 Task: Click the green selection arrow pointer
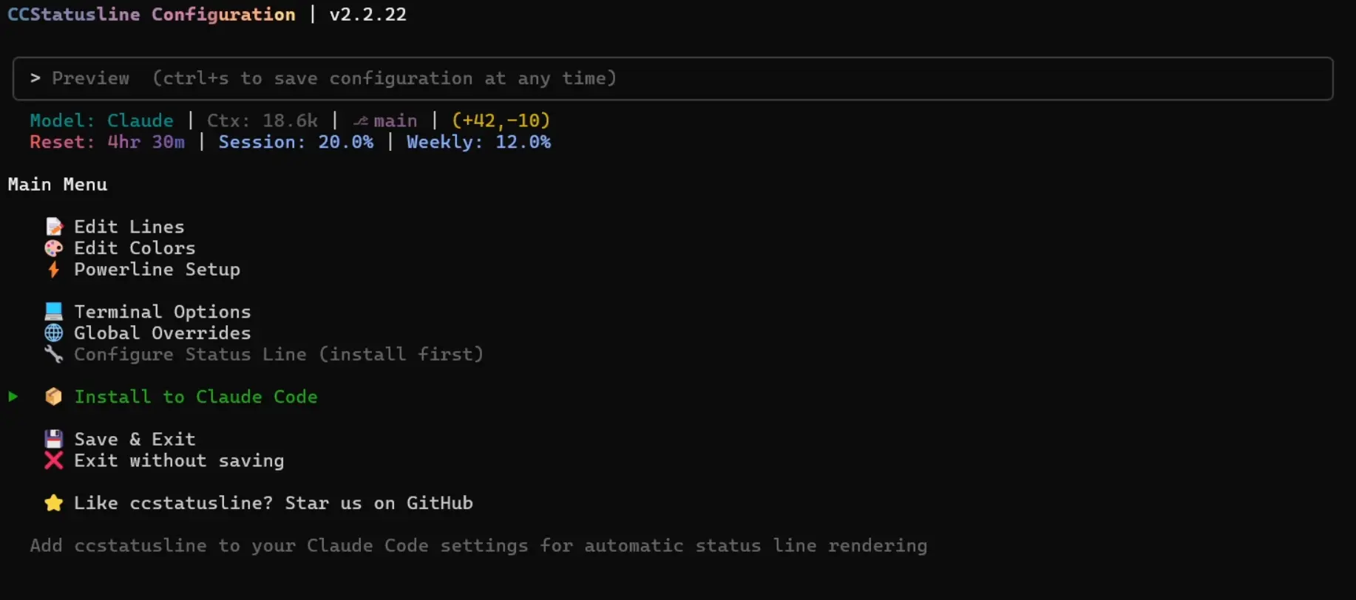pyautogui.click(x=13, y=397)
